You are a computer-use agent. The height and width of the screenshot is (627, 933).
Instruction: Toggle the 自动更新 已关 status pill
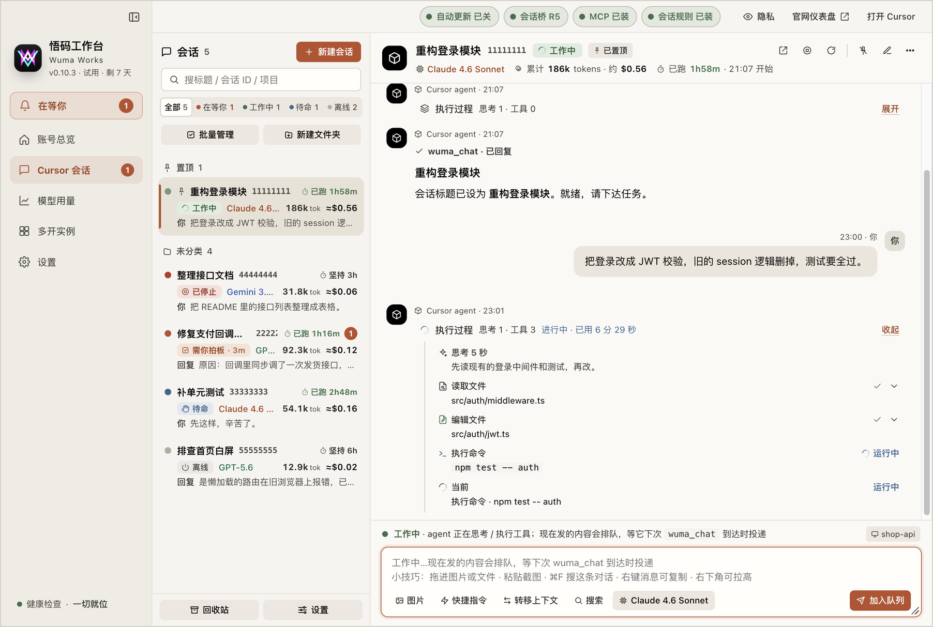pyautogui.click(x=459, y=17)
